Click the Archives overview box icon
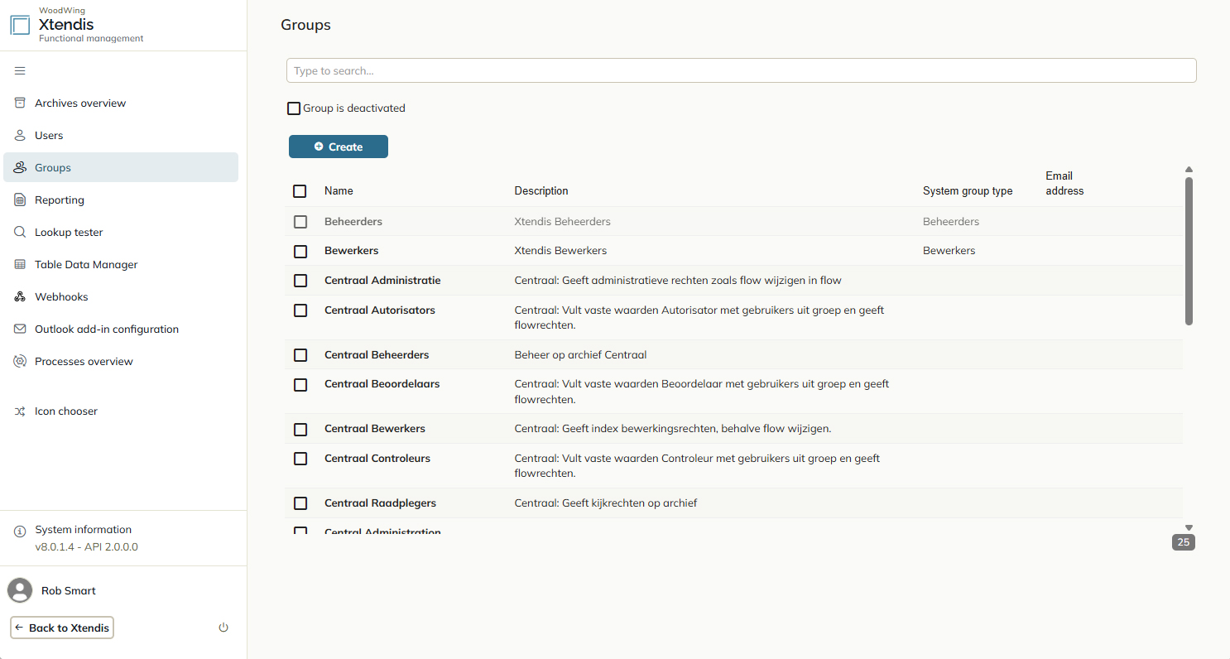Viewport: 1230px width, 659px height. coord(20,103)
